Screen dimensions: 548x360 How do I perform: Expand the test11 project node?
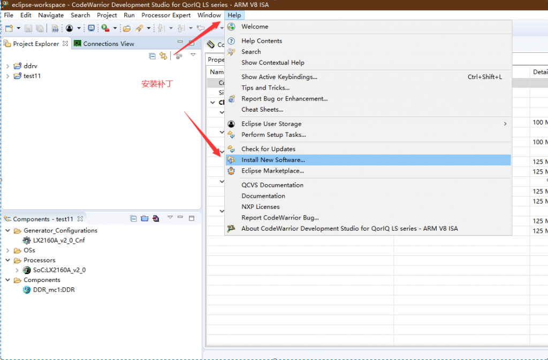[7, 76]
